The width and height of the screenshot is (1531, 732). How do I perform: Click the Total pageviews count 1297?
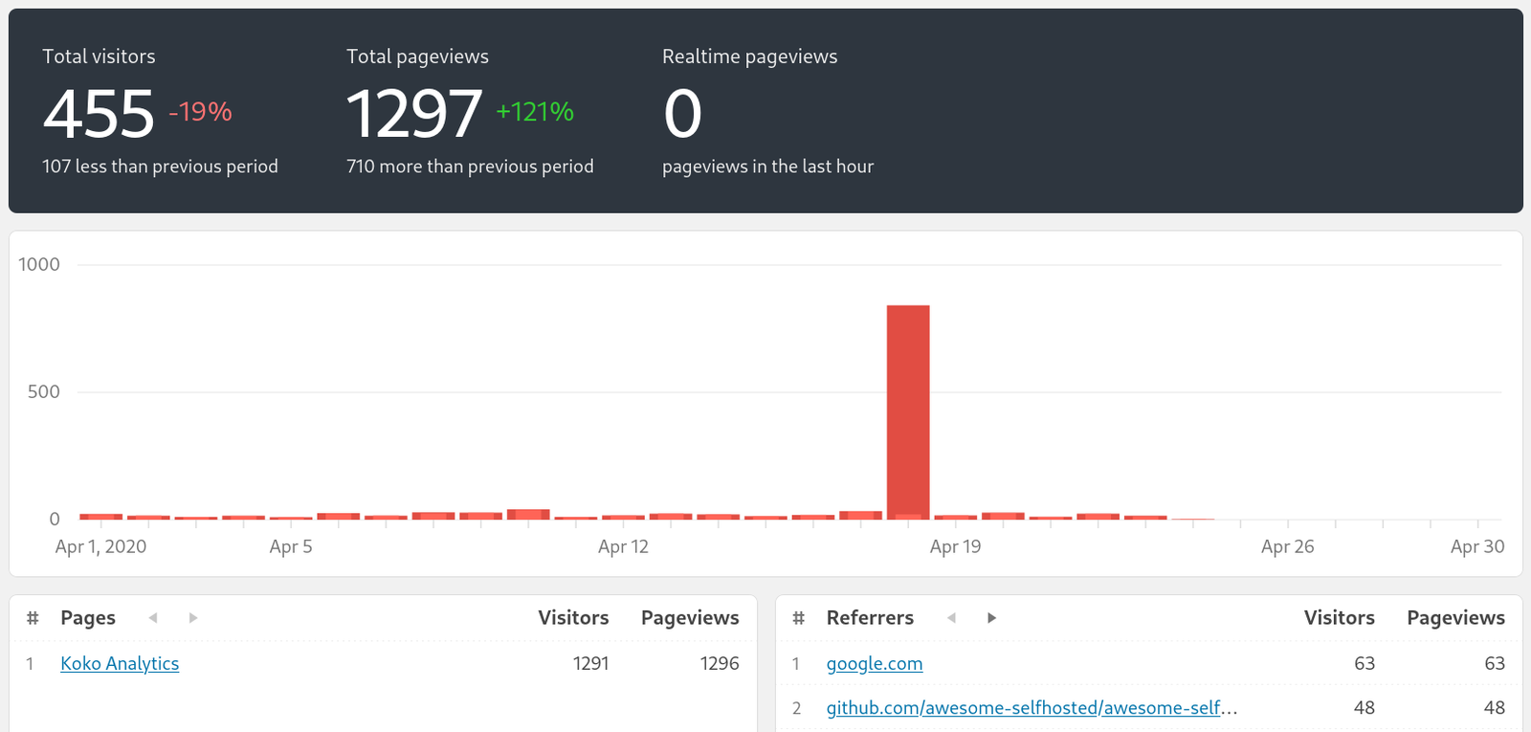(413, 114)
